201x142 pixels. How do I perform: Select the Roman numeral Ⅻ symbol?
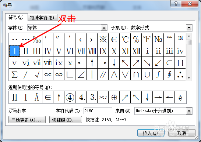click(x=136, y=51)
